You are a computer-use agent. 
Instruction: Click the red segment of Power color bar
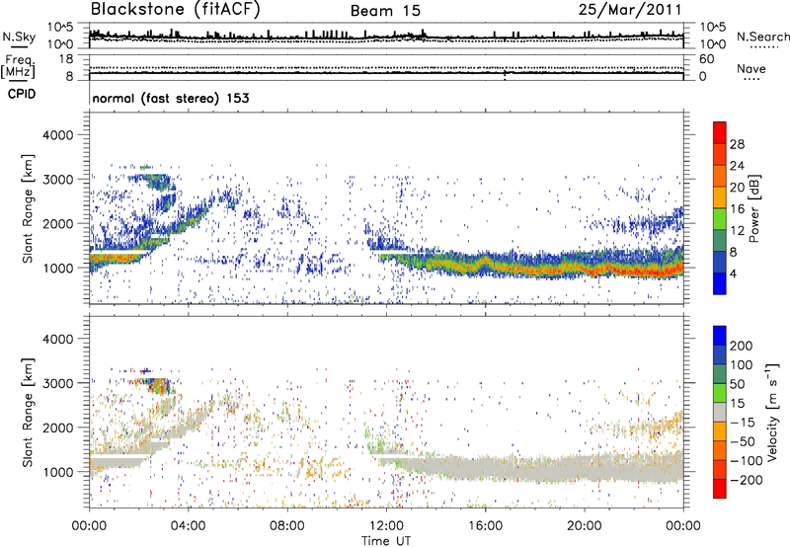(720, 132)
